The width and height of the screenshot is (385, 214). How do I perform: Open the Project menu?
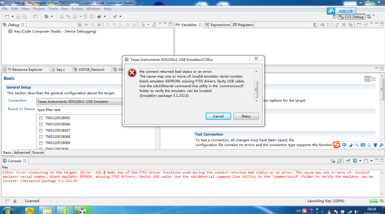point(39,9)
